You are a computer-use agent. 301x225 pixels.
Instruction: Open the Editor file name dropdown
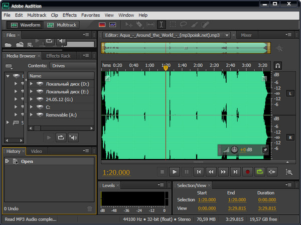tap(227, 35)
